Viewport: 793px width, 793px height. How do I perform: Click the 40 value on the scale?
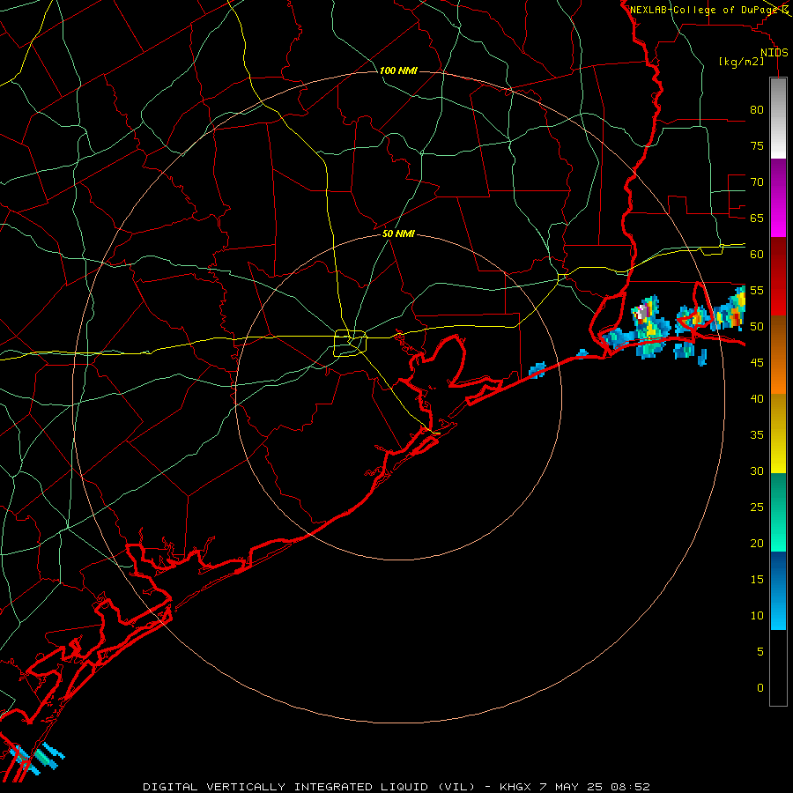757,398
